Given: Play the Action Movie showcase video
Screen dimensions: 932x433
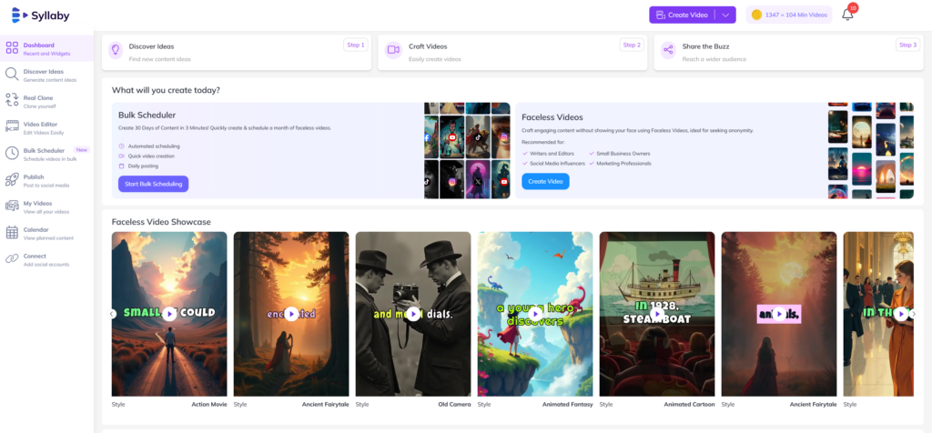Looking at the screenshot, I should click(169, 313).
